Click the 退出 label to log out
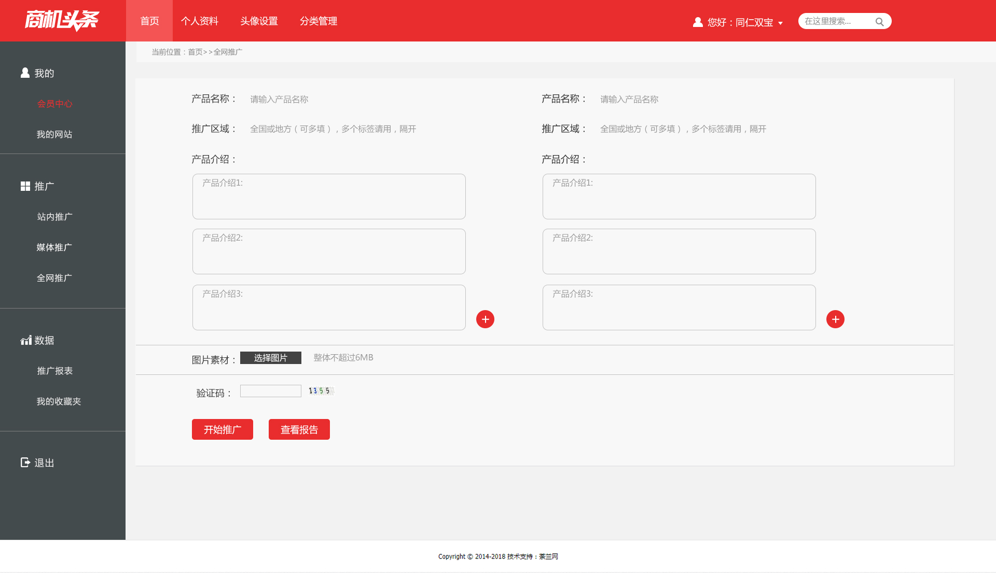996x573 pixels. click(45, 463)
